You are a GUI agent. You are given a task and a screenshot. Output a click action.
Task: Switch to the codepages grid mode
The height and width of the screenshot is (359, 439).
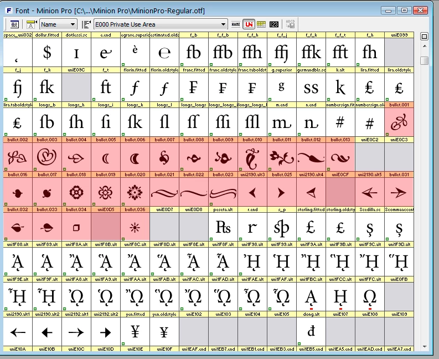click(261, 25)
